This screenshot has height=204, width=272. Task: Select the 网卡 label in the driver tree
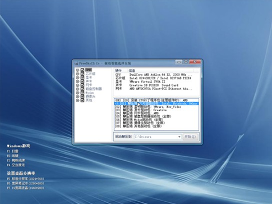click(89, 85)
